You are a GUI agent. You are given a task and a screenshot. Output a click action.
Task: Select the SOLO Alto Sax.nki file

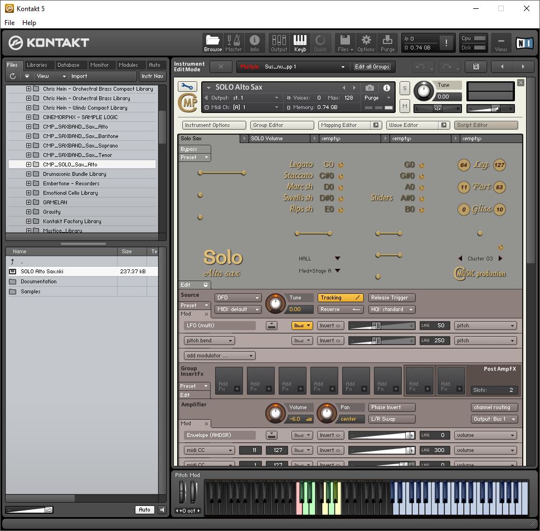click(82, 272)
